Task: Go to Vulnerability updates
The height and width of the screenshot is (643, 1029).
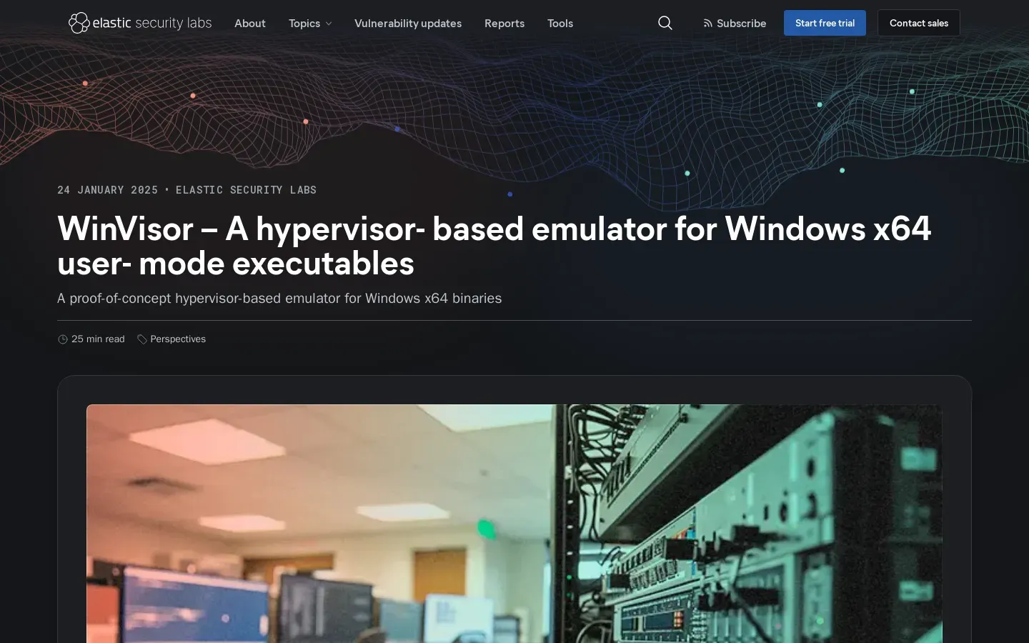Action: [408, 23]
